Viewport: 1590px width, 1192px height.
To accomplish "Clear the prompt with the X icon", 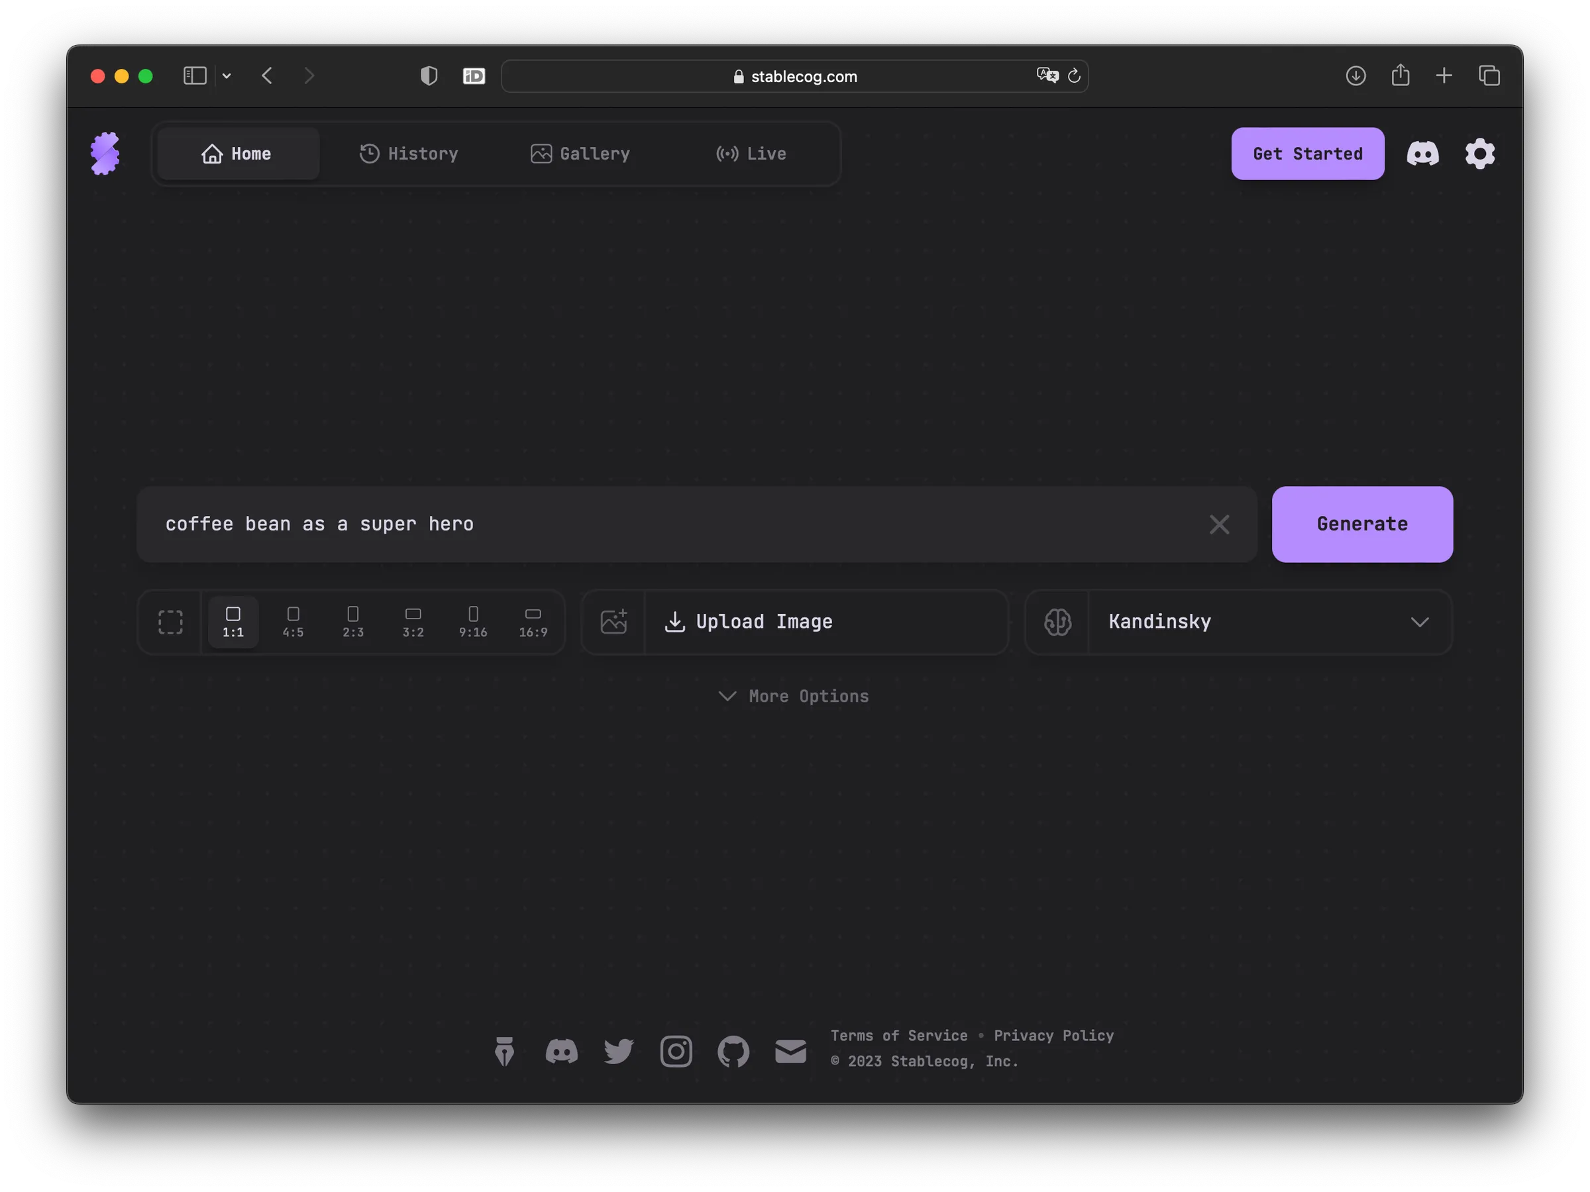I will (1219, 524).
